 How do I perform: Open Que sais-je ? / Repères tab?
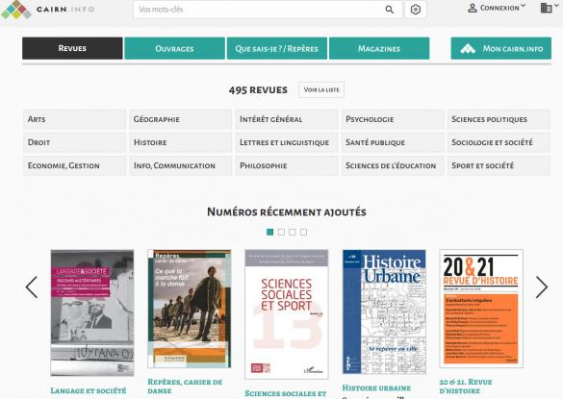coord(277,48)
